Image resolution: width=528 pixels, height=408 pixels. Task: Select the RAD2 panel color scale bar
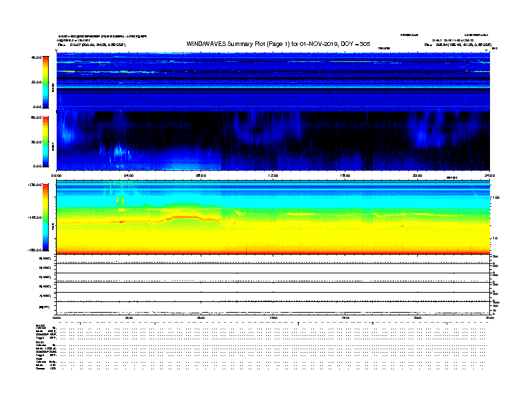[45, 82]
